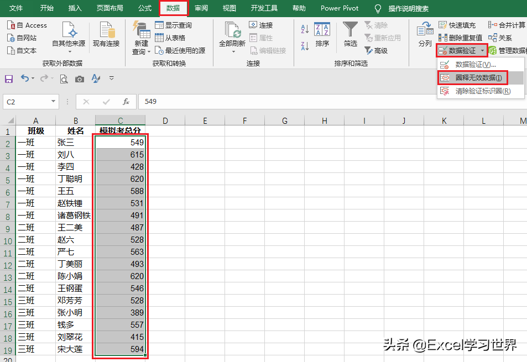Click Show Queries (显示查询)
Viewport: 527px width, 362px height.
coord(174,25)
